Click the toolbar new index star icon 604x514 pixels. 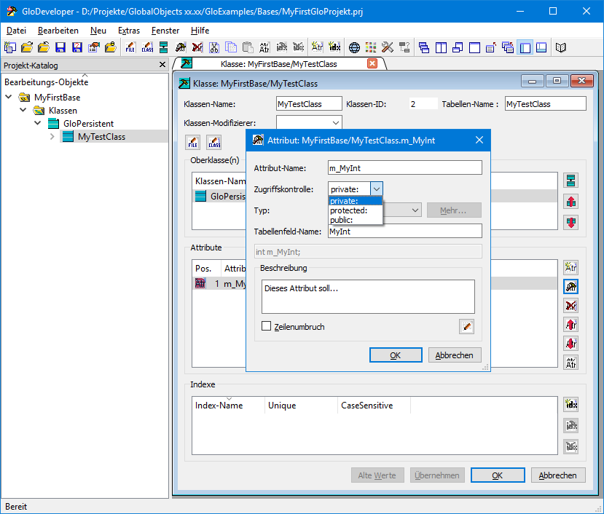[x=334, y=47]
